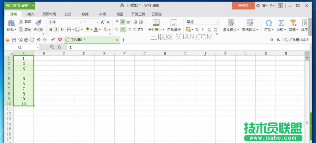Toggle bottom vertical alignment
The width and height of the screenshot is (316, 143).
point(128,22)
